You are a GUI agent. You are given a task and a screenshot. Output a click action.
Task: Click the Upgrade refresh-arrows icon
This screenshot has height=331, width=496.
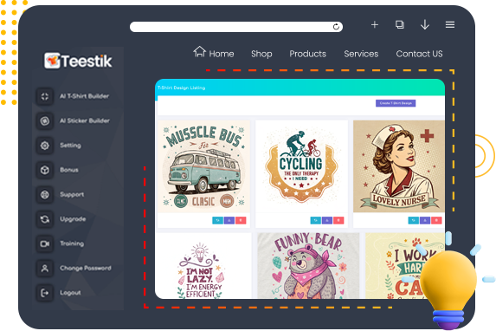click(45, 219)
